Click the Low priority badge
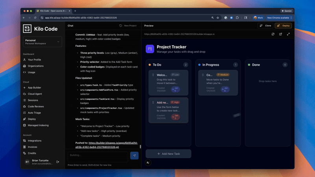This screenshot has height=177, width=315. tap(175, 75)
